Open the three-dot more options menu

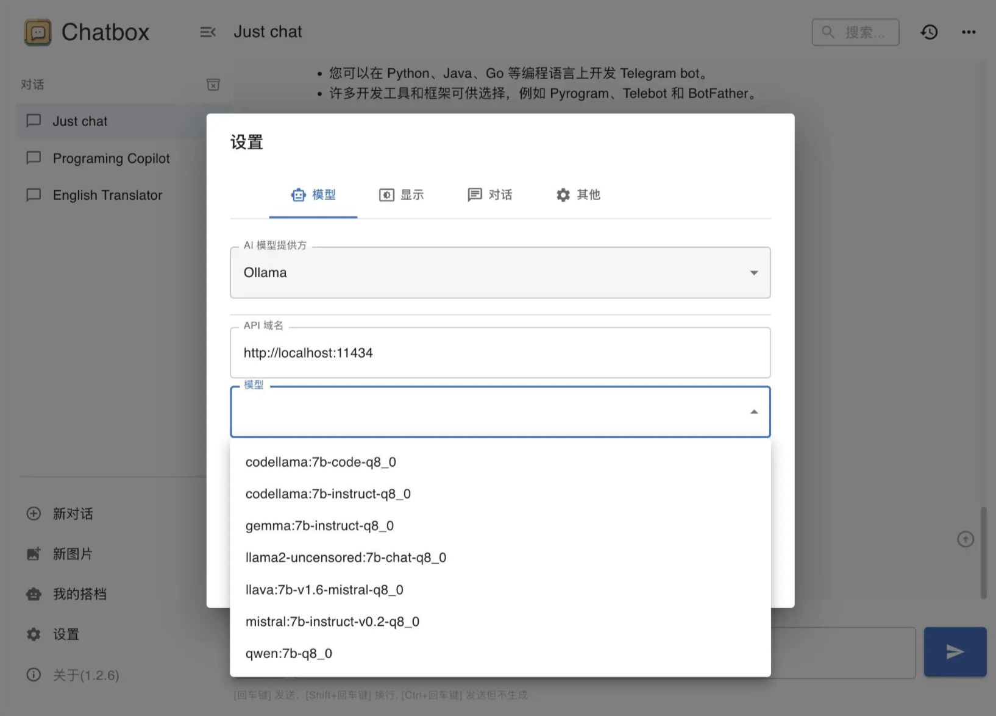969,32
